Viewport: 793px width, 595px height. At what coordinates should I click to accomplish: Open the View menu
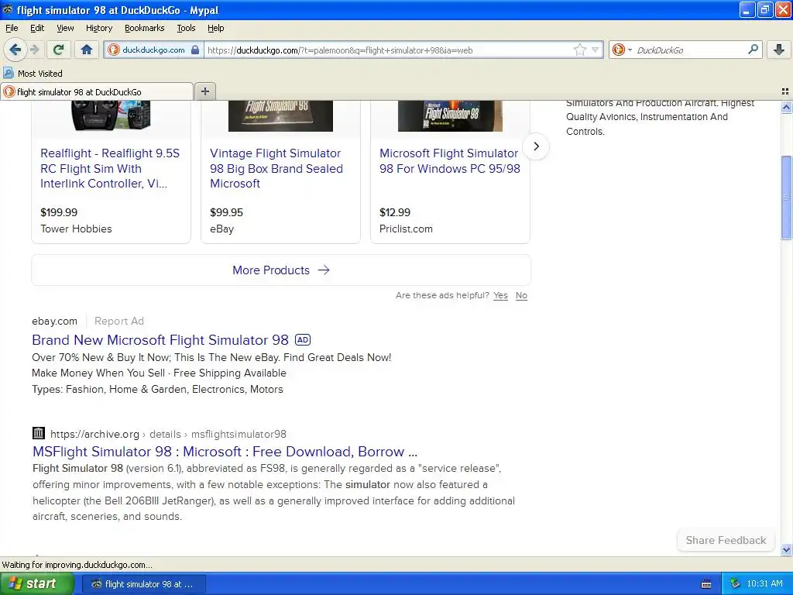coord(65,28)
